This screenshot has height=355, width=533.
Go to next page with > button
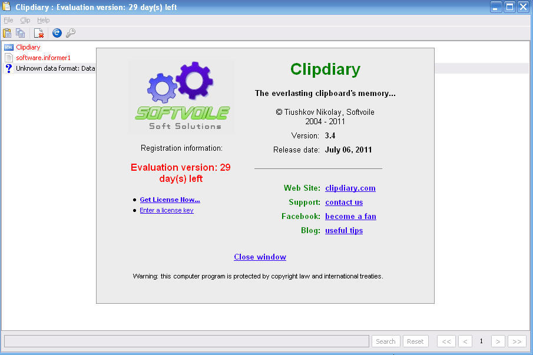coord(498,341)
